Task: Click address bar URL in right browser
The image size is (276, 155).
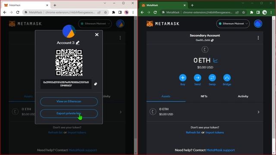Action: tap(207, 12)
